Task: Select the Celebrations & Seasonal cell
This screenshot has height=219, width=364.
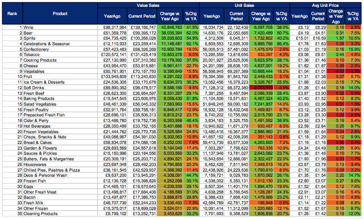Action: click(x=60, y=44)
